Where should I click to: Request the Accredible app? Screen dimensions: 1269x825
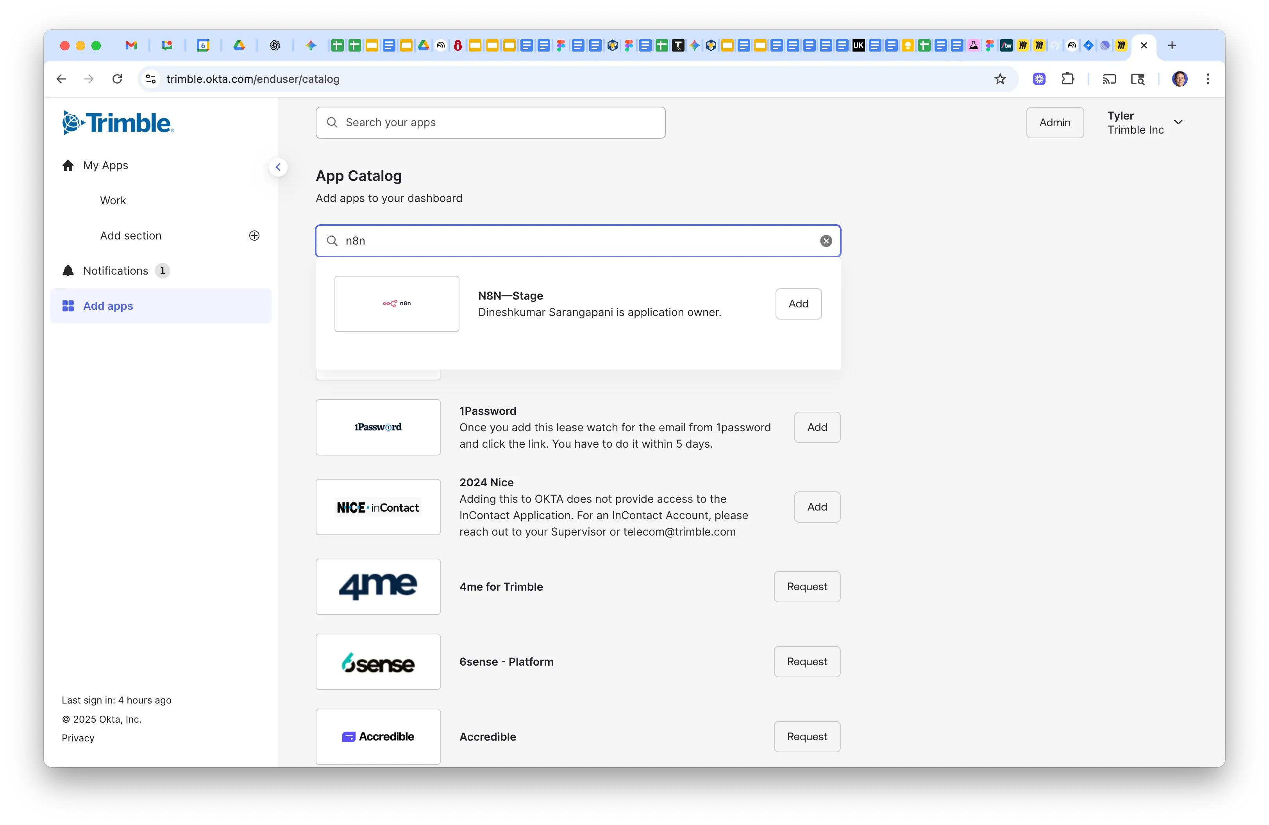click(807, 737)
